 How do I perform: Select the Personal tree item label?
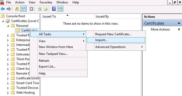pos(22,25)
